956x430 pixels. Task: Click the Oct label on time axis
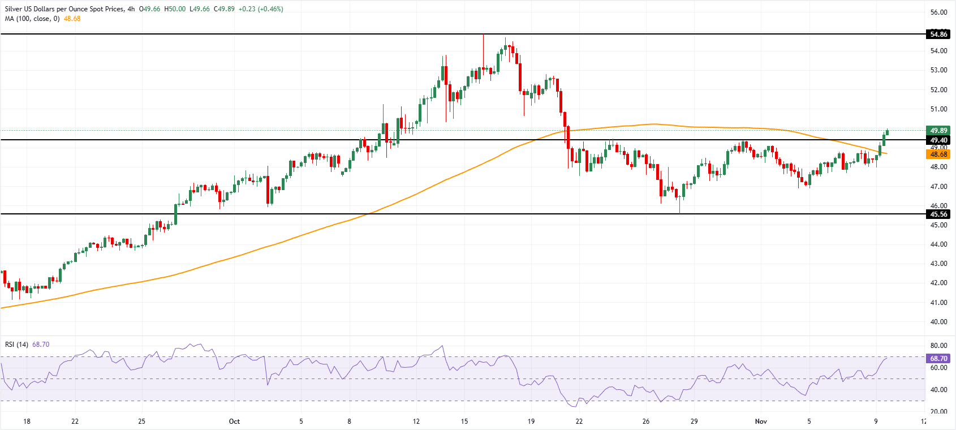coord(234,422)
